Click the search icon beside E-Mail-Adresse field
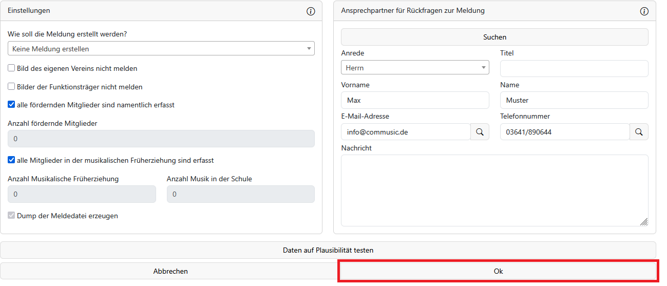 [x=480, y=132]
